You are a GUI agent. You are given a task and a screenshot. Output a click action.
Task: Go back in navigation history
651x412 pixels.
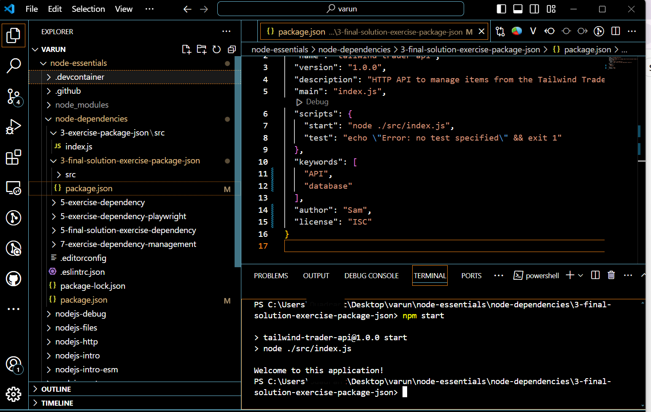[x=187, y=9]
